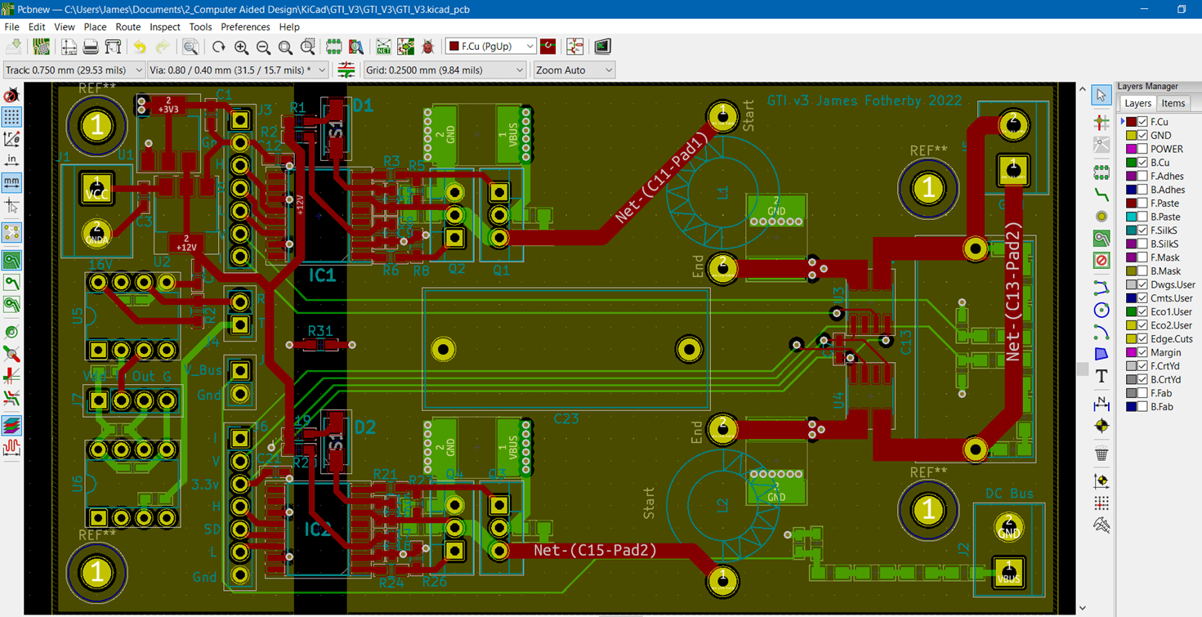Click the Zoom In magnifier icon
This screenshot has width=1202, height=617.
click(x=242, y=47)
